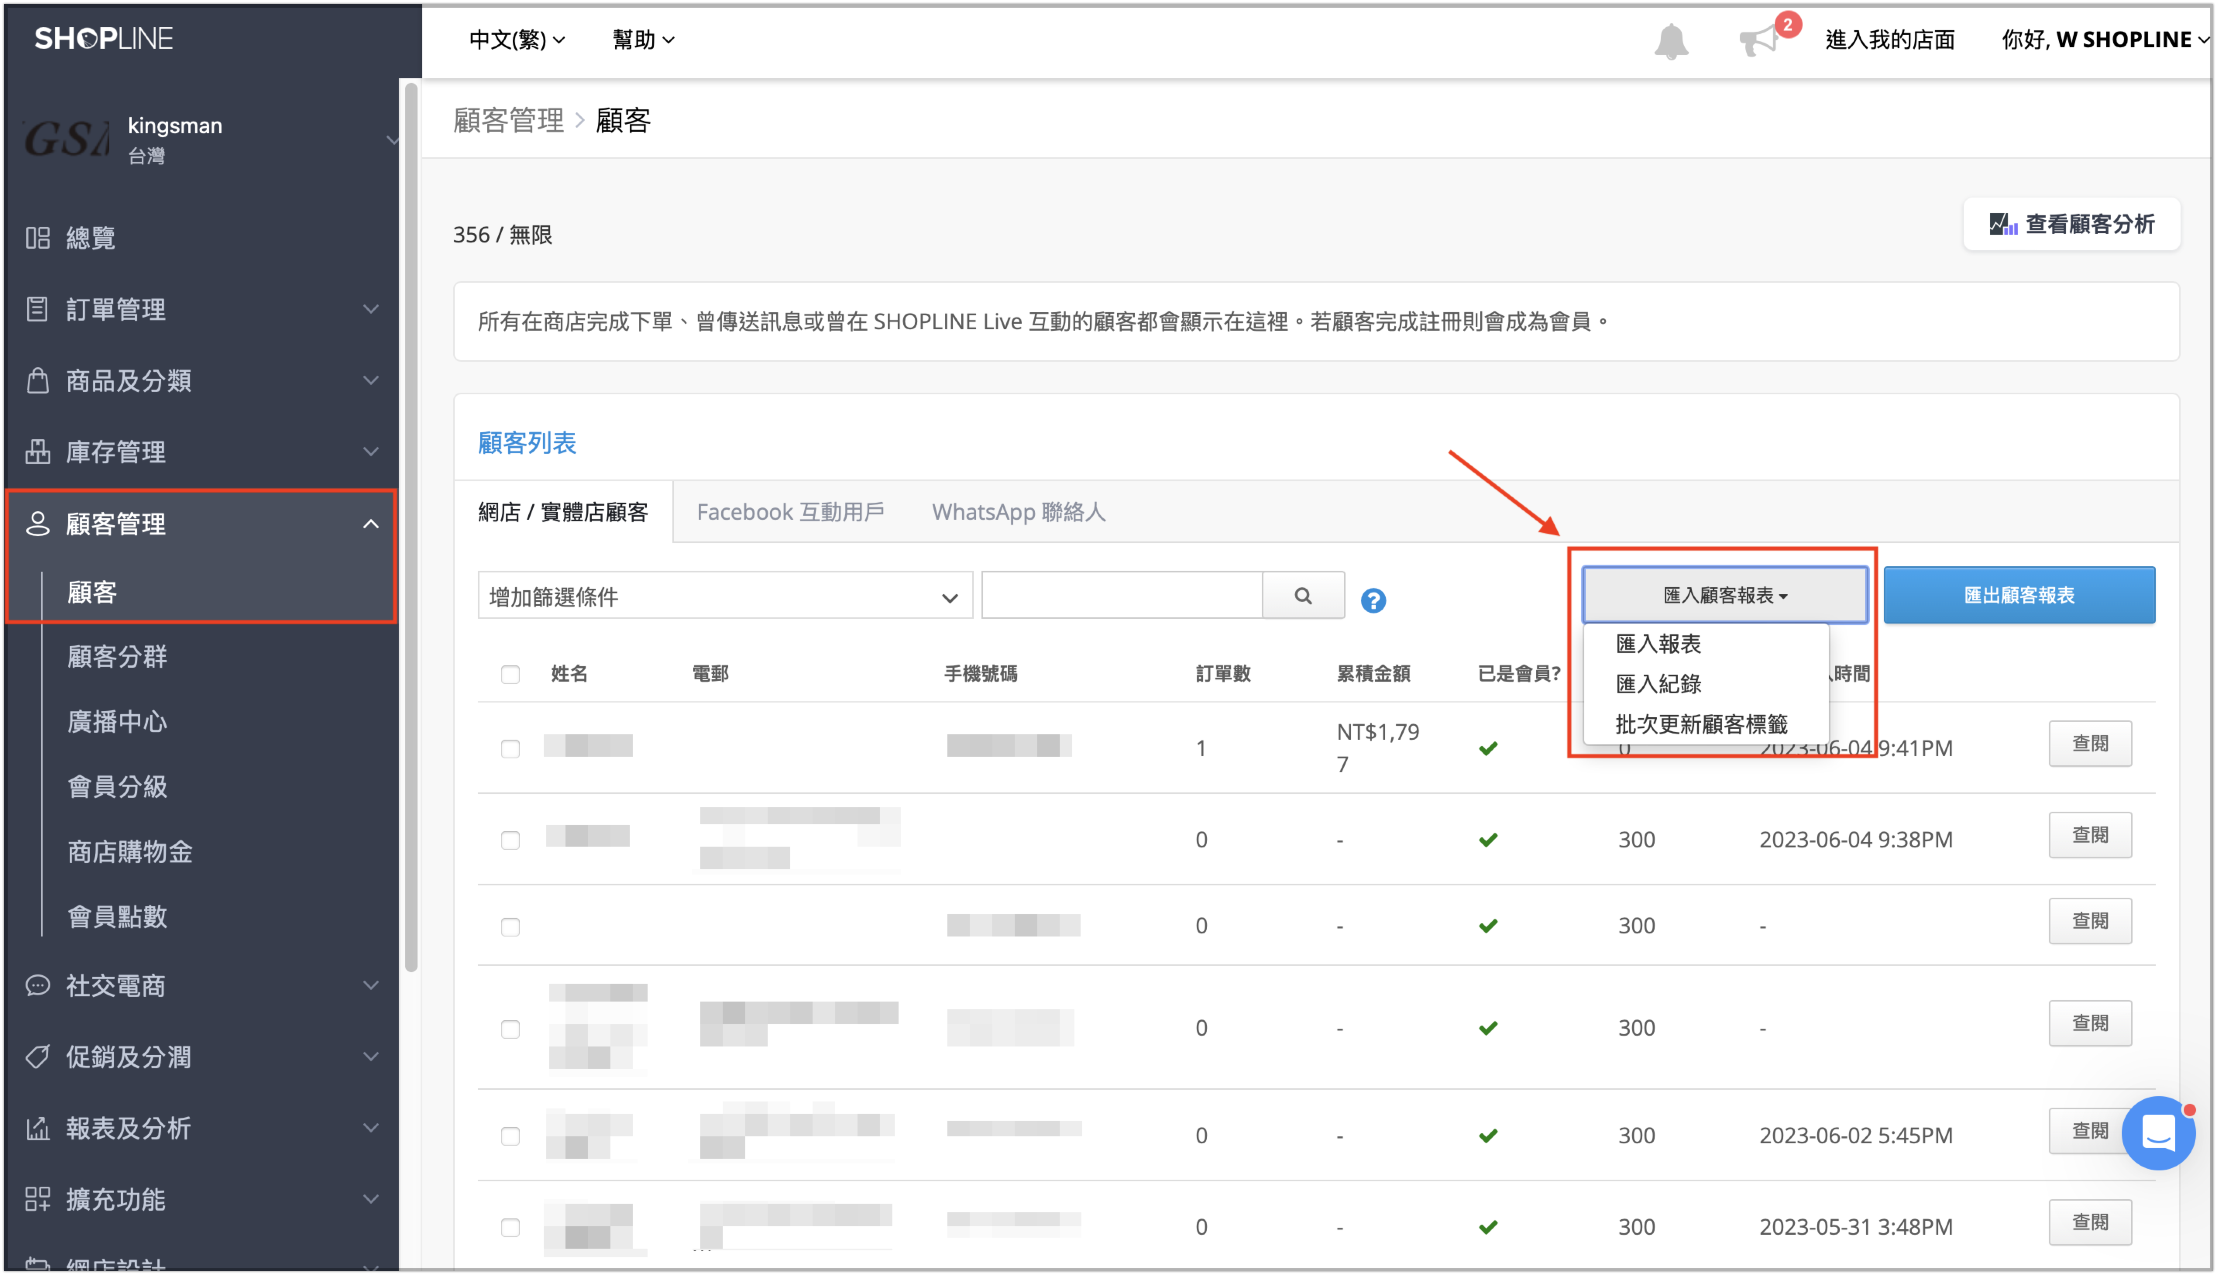Image resolution: width=2217 pixels, height=1275 pixels.
Task: Click the customer search input field
Action: (x=1122, y=595)
